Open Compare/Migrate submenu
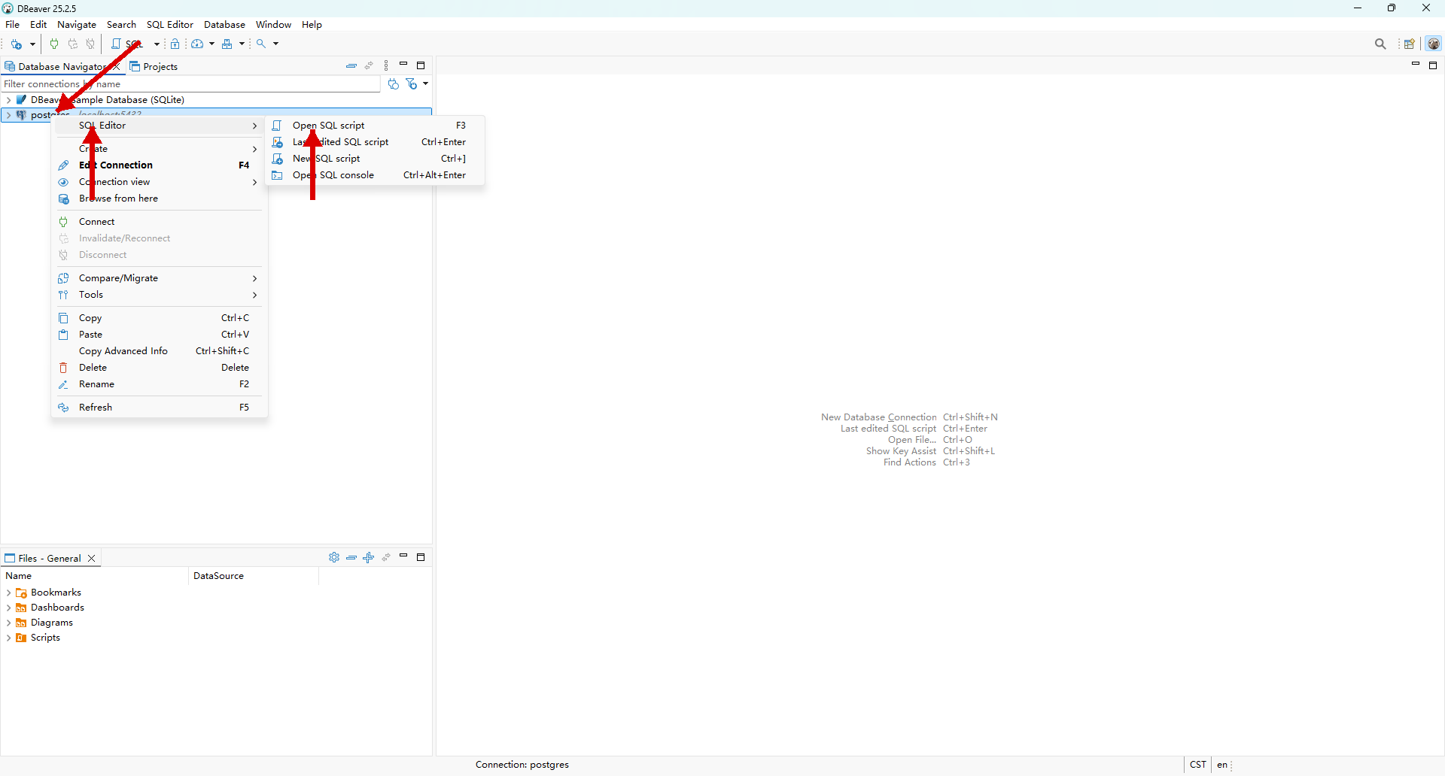This screenshot has width=1445, height=776. point(160,278)
